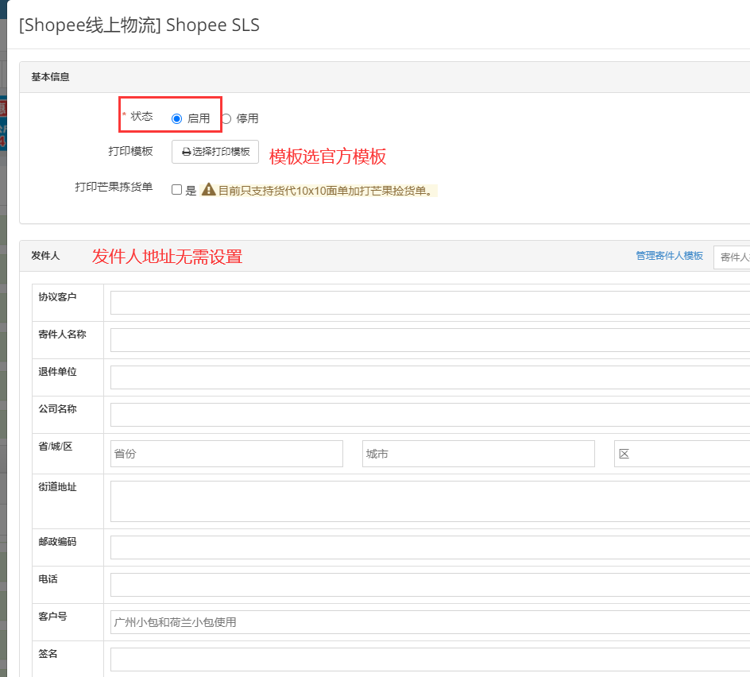Click the 公司名称 input field
The height and width of the screenshot is (677, 750).
click(430, 414)
